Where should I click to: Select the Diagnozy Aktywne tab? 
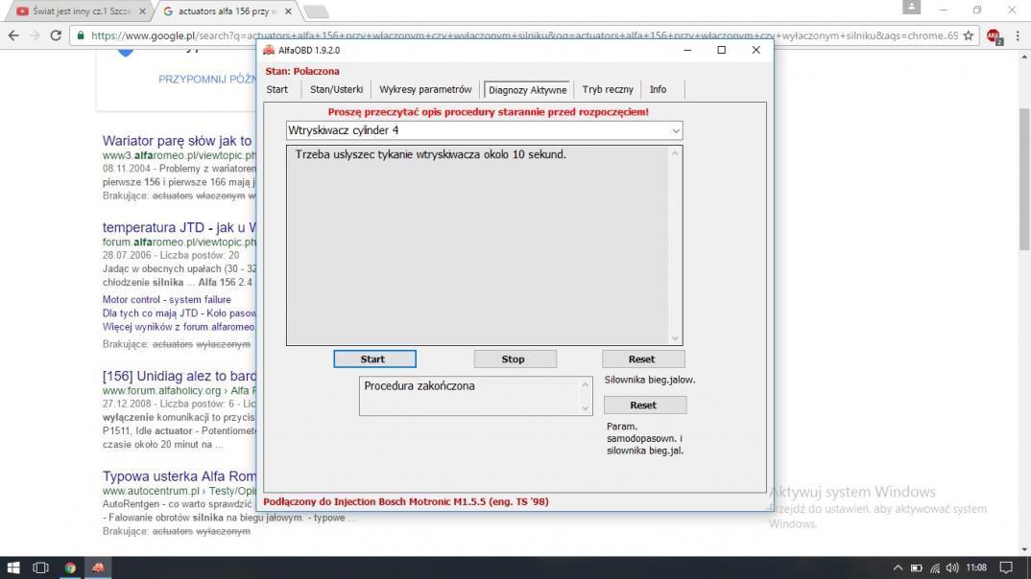point(527,90)
